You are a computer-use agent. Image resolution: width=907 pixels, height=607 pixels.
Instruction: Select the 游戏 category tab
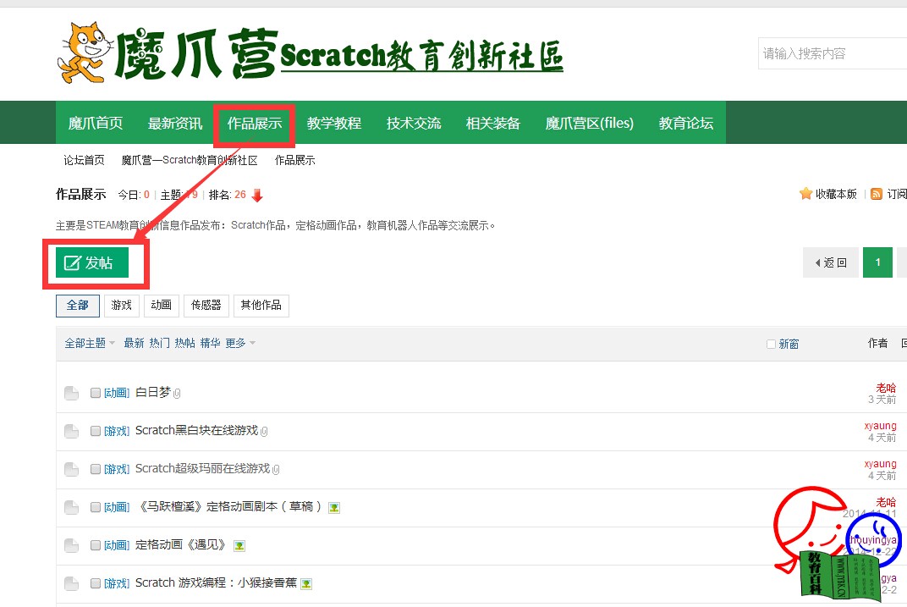click(122, 306)
